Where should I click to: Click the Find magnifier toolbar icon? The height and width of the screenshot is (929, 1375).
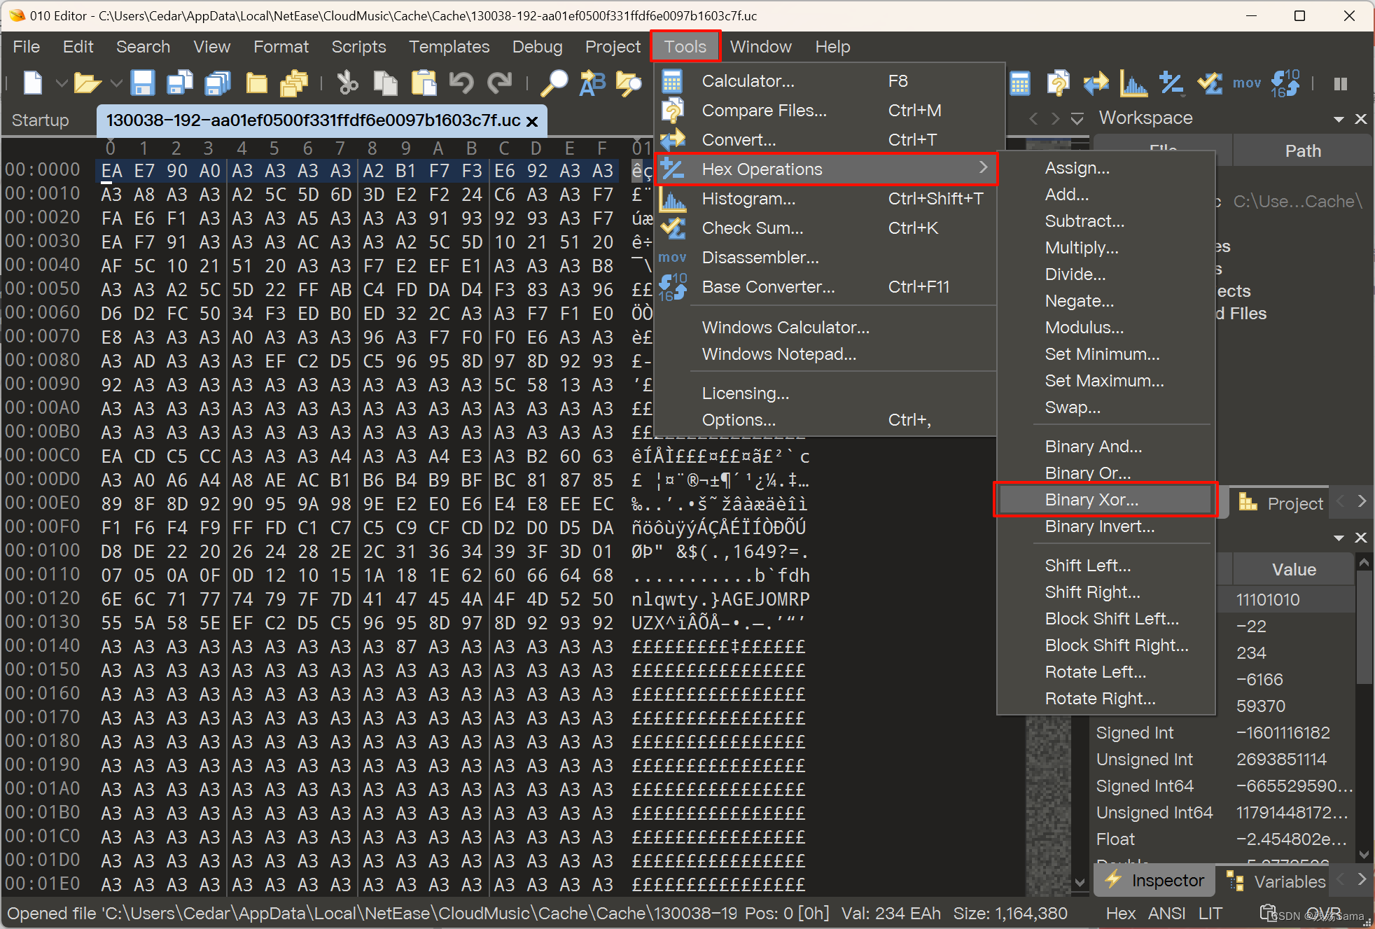pos(554,83)
